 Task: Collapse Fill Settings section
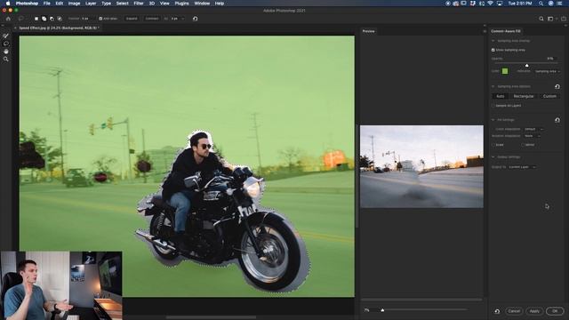[x=493, y=120]
